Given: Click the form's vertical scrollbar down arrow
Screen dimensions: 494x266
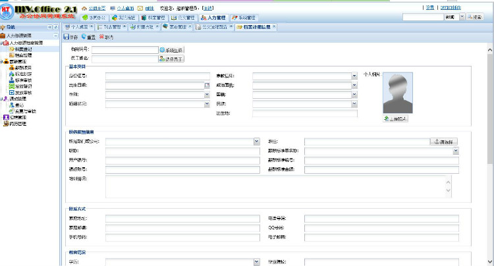Looking at the screenshot, I should [x=490, y=261].
